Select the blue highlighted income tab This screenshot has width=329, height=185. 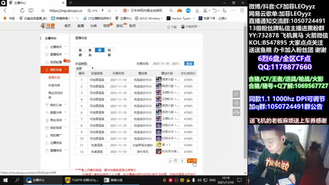tap(100, 50)
